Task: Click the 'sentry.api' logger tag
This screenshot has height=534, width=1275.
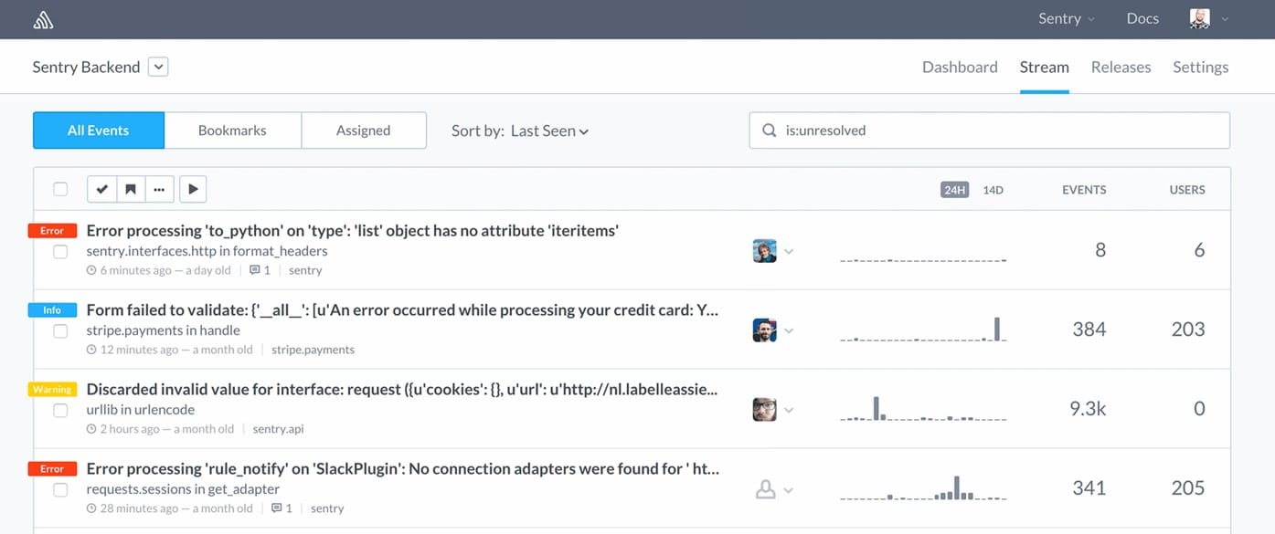Action: pyautogui.click(x=278, y=429)
